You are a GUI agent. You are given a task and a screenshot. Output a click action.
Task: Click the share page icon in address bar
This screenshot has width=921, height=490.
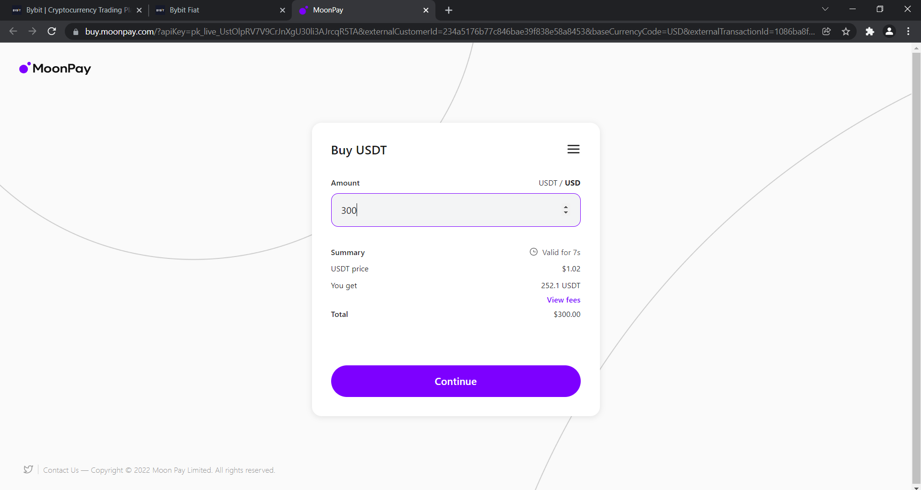coord(826,32)
